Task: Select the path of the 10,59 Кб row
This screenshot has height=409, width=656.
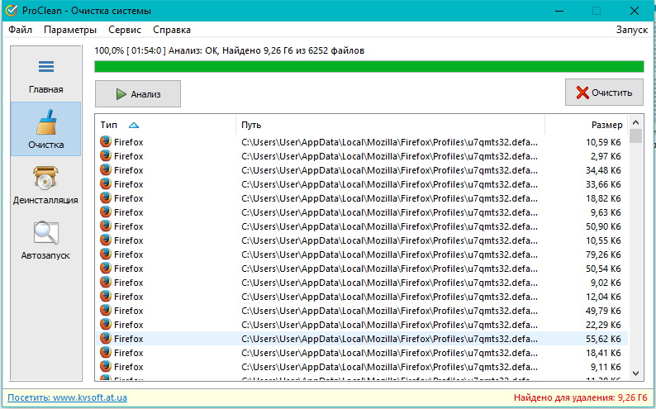Action: 389,142
